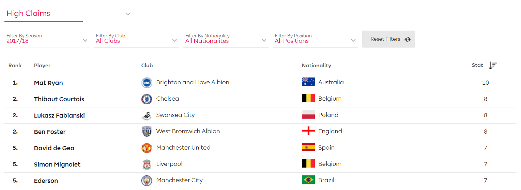
Task: Click the sort descending icon beside Stat
Action: [x=493, y=65]
